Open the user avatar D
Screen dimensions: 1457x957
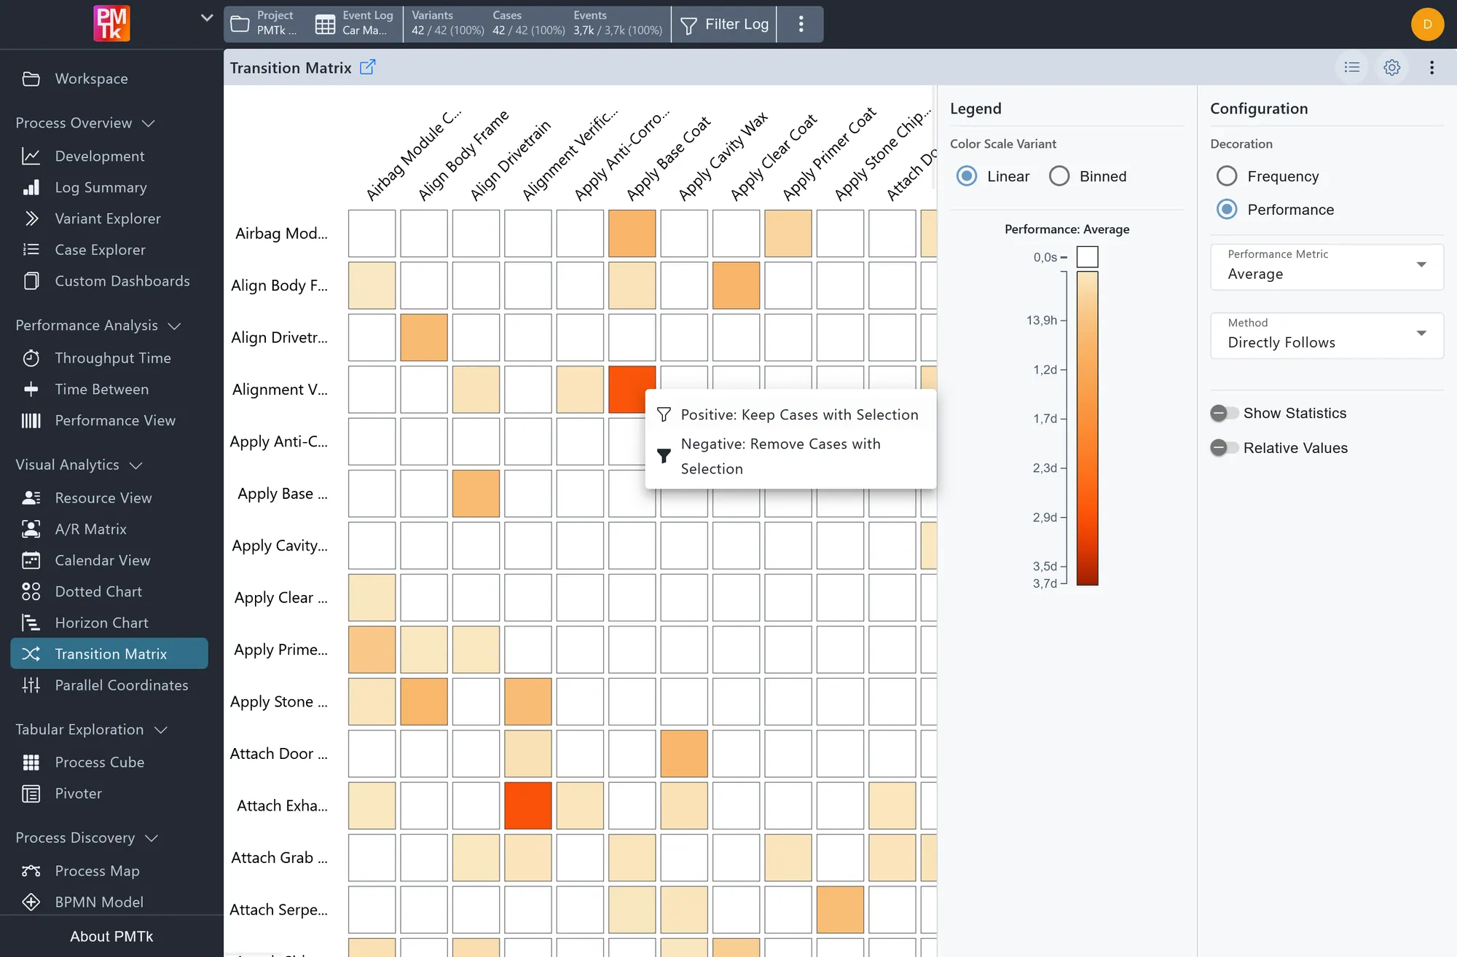tap(1427, 24)
